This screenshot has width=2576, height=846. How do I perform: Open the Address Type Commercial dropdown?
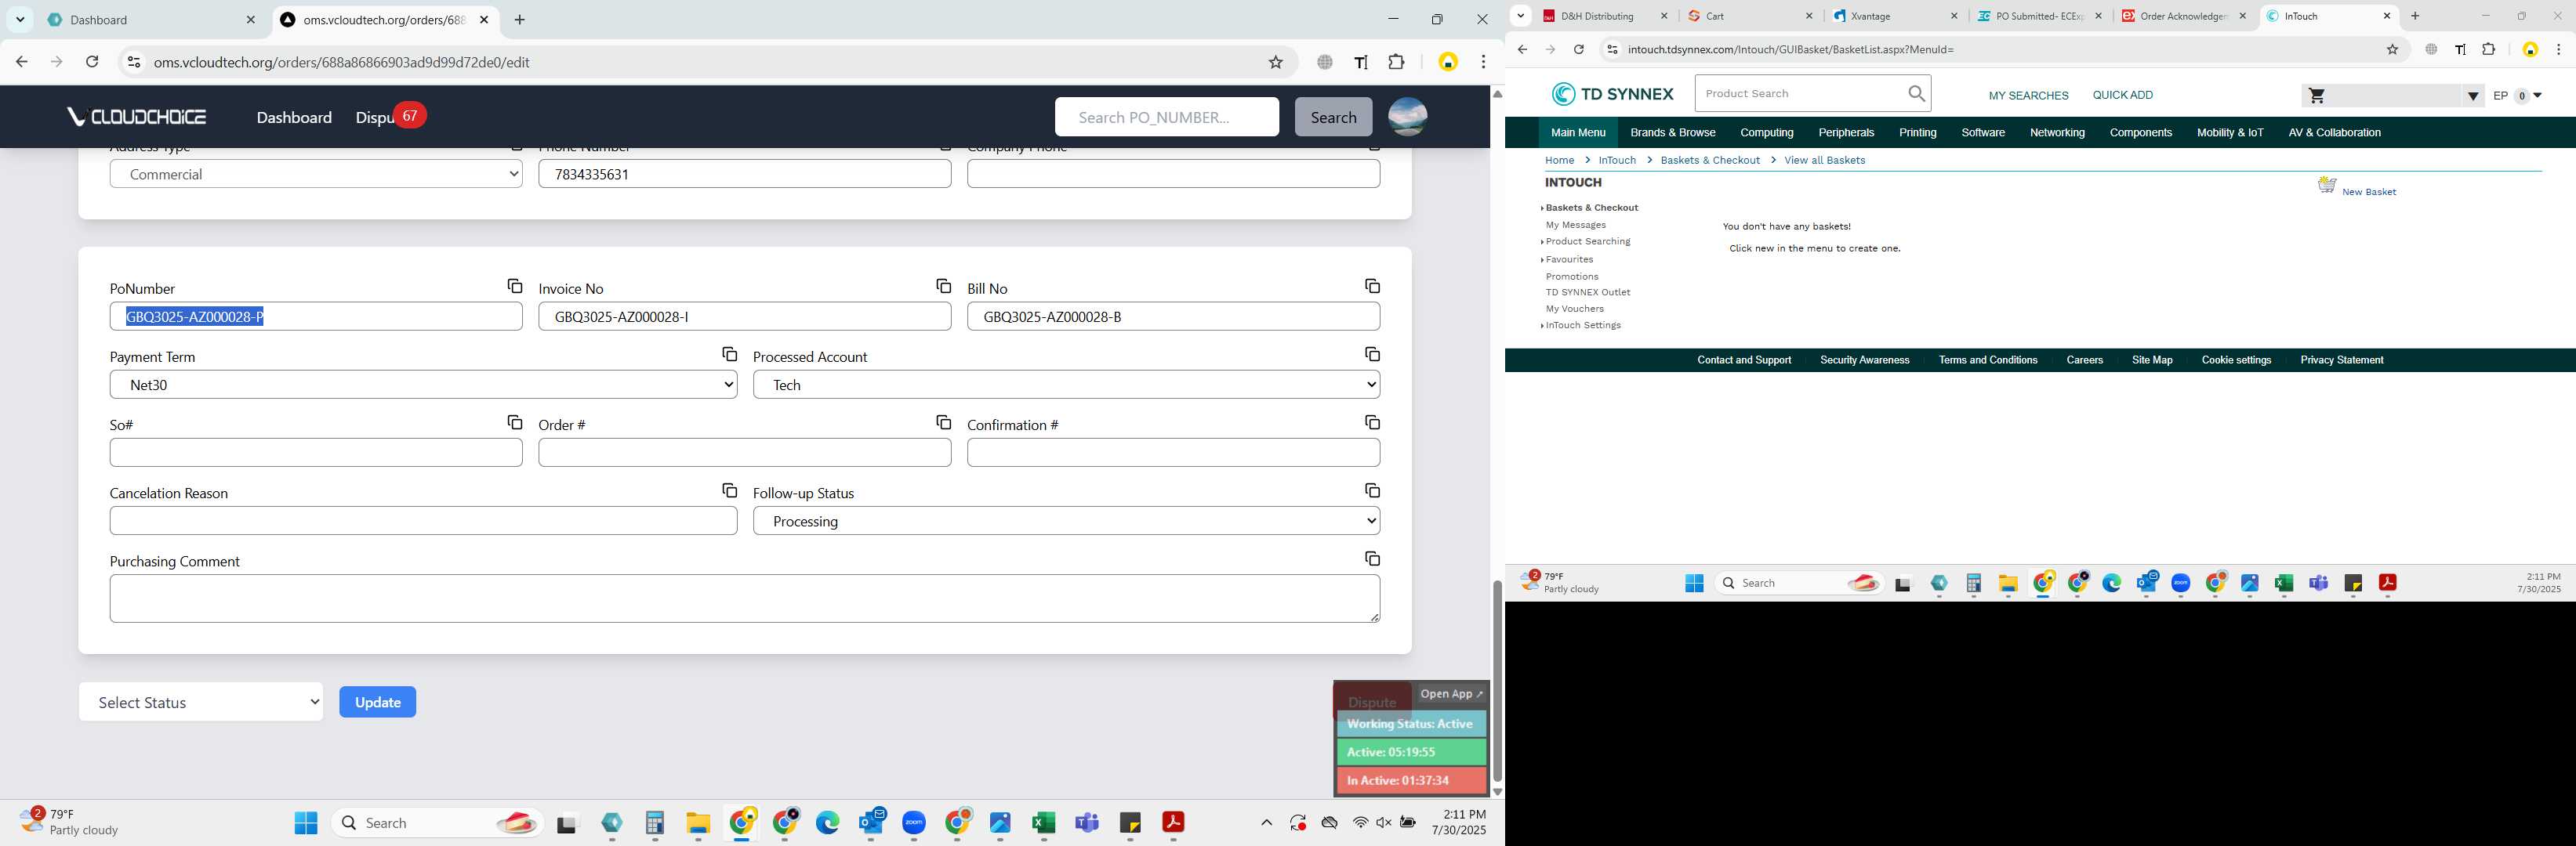[316, 174]
